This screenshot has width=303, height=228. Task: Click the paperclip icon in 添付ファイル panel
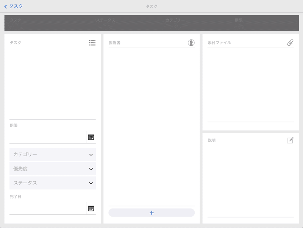pyautogui.click(x=290, y=43)
